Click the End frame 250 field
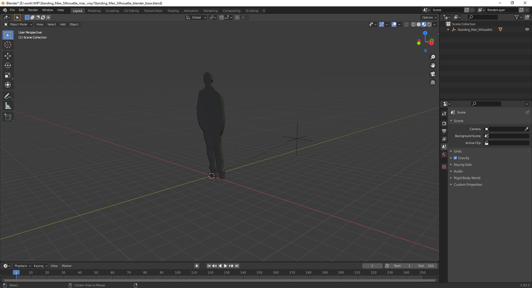The image size is (532, 288). tap(426, 266)
